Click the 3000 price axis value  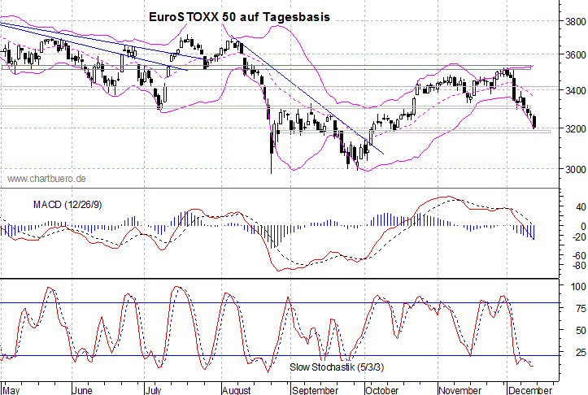point(576,169)
